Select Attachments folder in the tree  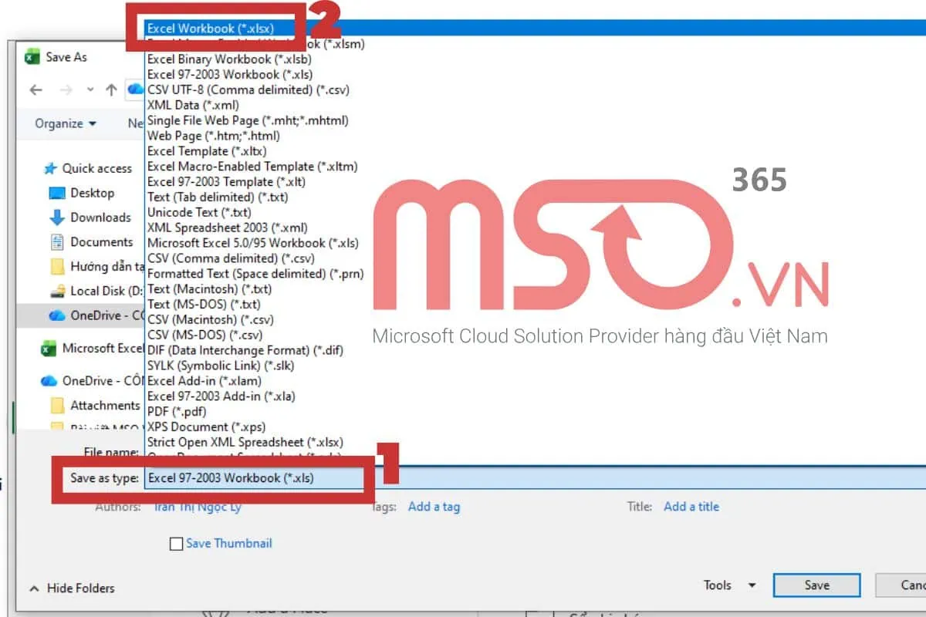tap(105, 405)
